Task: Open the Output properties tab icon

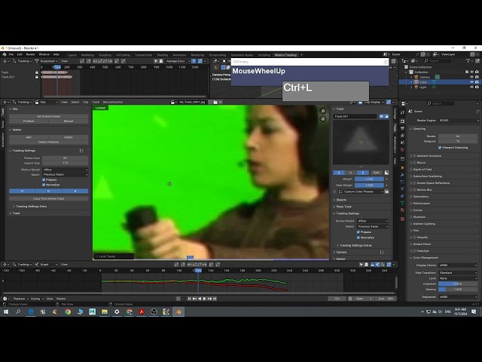Action: 402,128
